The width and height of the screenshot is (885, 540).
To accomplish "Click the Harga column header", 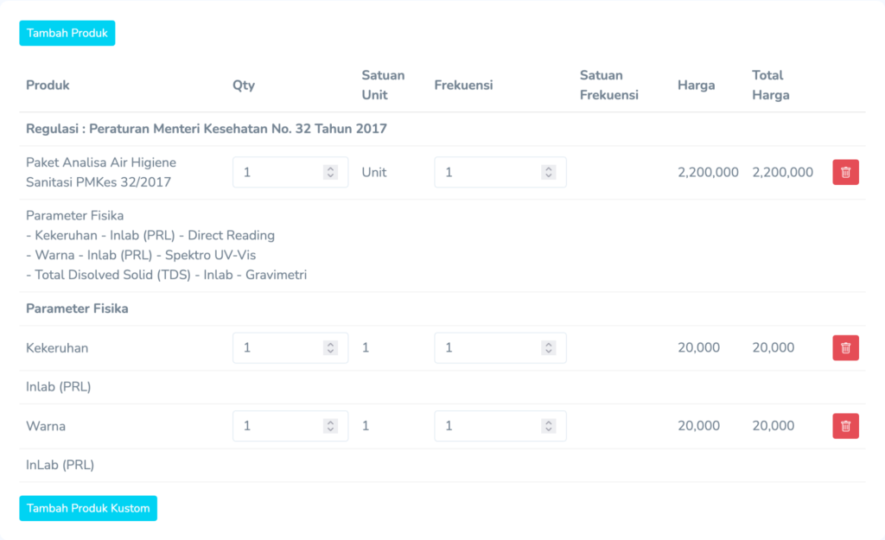I will (x=696, y=85).
